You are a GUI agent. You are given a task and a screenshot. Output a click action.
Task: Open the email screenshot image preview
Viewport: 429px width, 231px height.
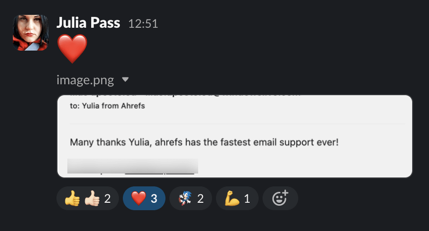click(x=235, y=136)
